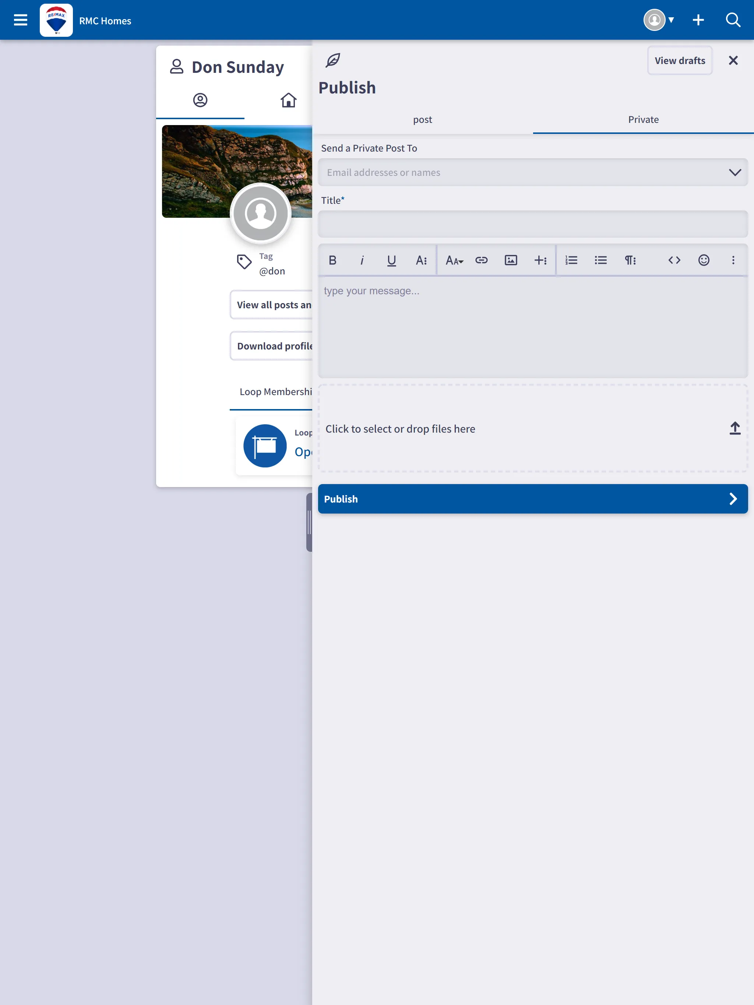Viewport: 754px width, 1005px height.
Task: Switch to the post tab
Action: 422,120
